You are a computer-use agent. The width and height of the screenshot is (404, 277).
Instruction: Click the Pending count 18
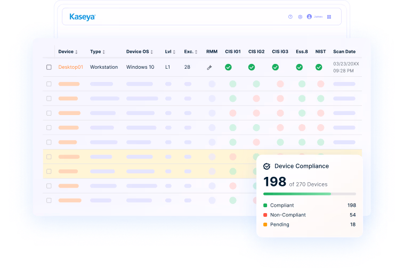[x=353, y=224]
